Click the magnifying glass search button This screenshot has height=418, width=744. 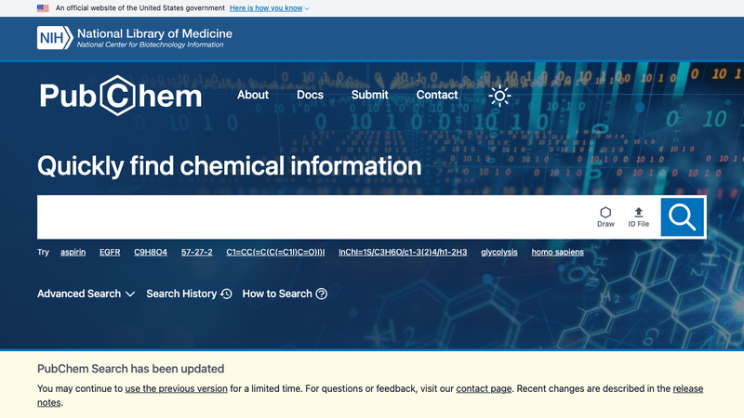(x=682, y=217)
